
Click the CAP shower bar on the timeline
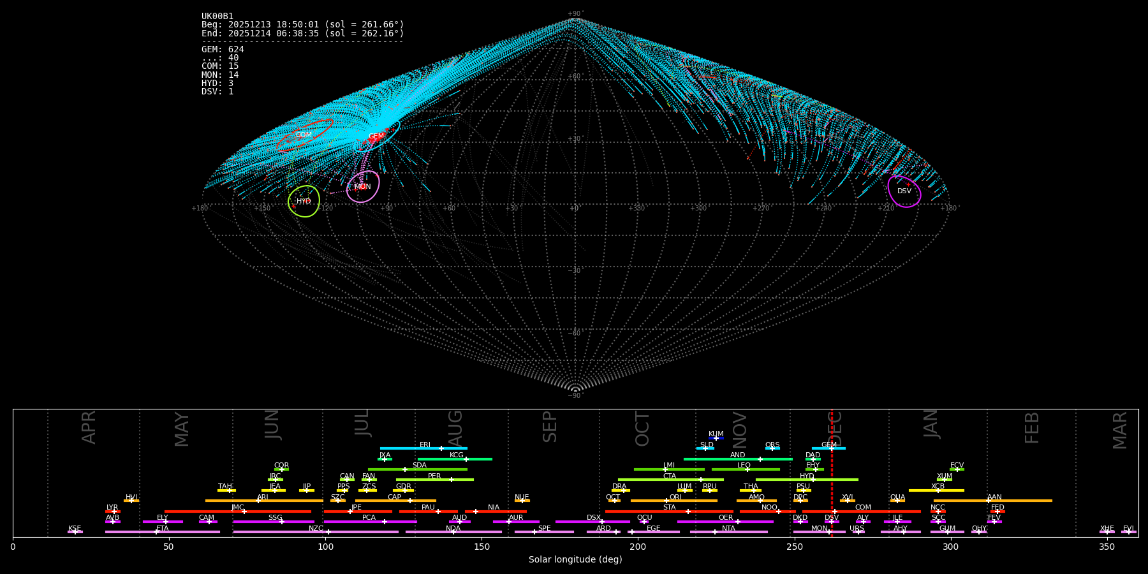pos(395,501)
